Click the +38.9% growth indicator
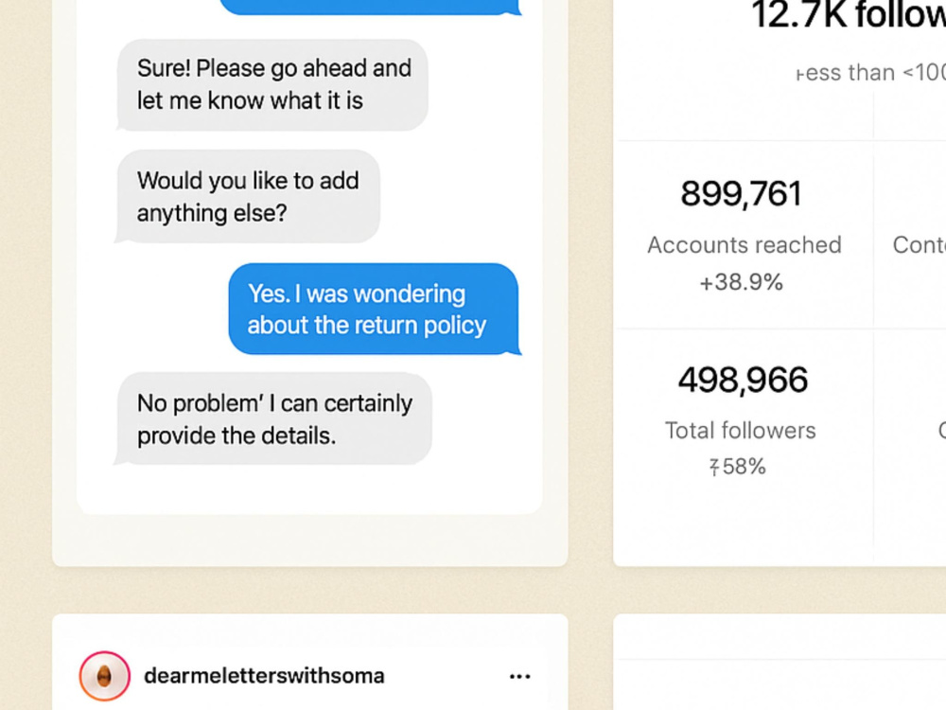Screen dimensions: 946x710 pyautogui.click(x=741, y=282)
